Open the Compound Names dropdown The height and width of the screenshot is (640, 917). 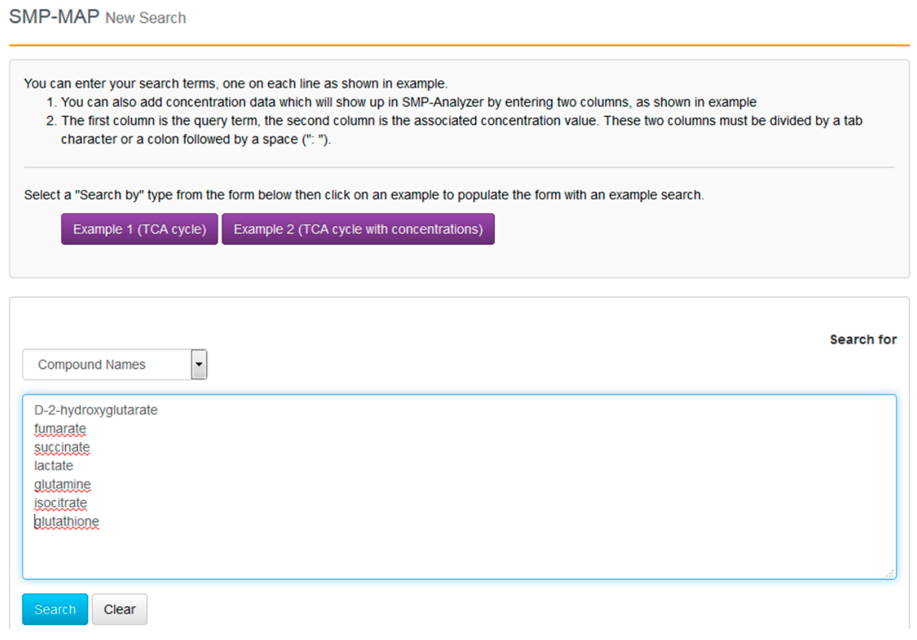tap(115, 364)
